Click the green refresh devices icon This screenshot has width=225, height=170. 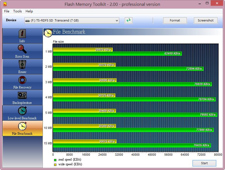128,20
